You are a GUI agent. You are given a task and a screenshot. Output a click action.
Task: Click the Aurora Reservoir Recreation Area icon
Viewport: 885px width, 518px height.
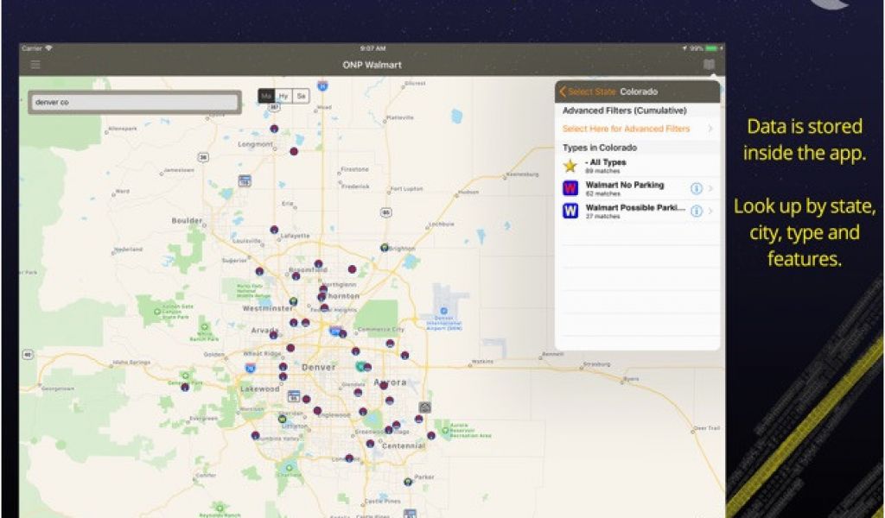[445, 431]
